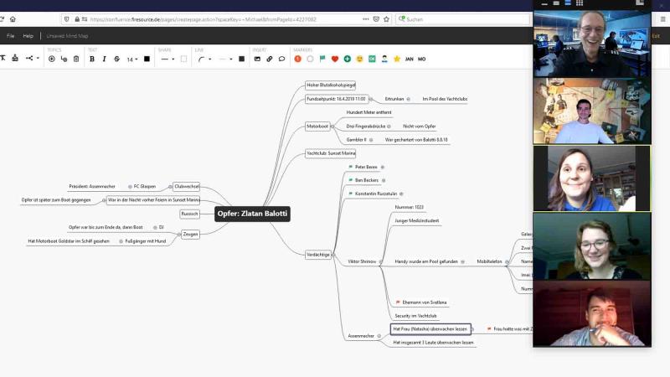Screen dimensions: 670x377
Task: Click the add subtopic icon
Action: pyautogui.click(x=64, y=59)
